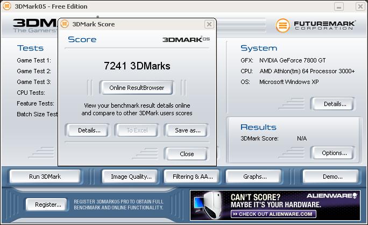Minimize the 3DMark05 main window
Image resolution: width=368 pixels, height=225 pixels.
click(x=339, y=6)
